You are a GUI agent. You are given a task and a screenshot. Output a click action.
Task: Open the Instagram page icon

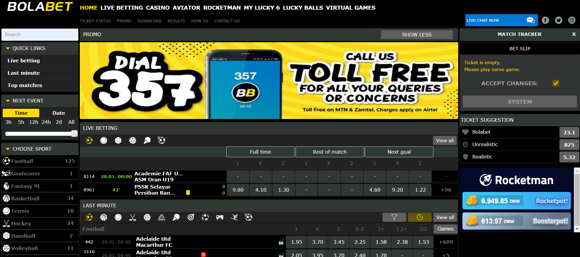(x=572, y=20)
